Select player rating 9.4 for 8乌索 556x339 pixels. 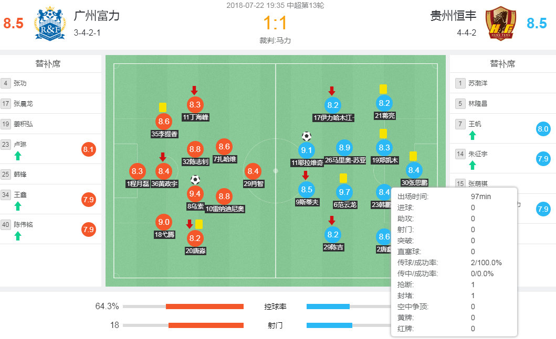[195, 193]
